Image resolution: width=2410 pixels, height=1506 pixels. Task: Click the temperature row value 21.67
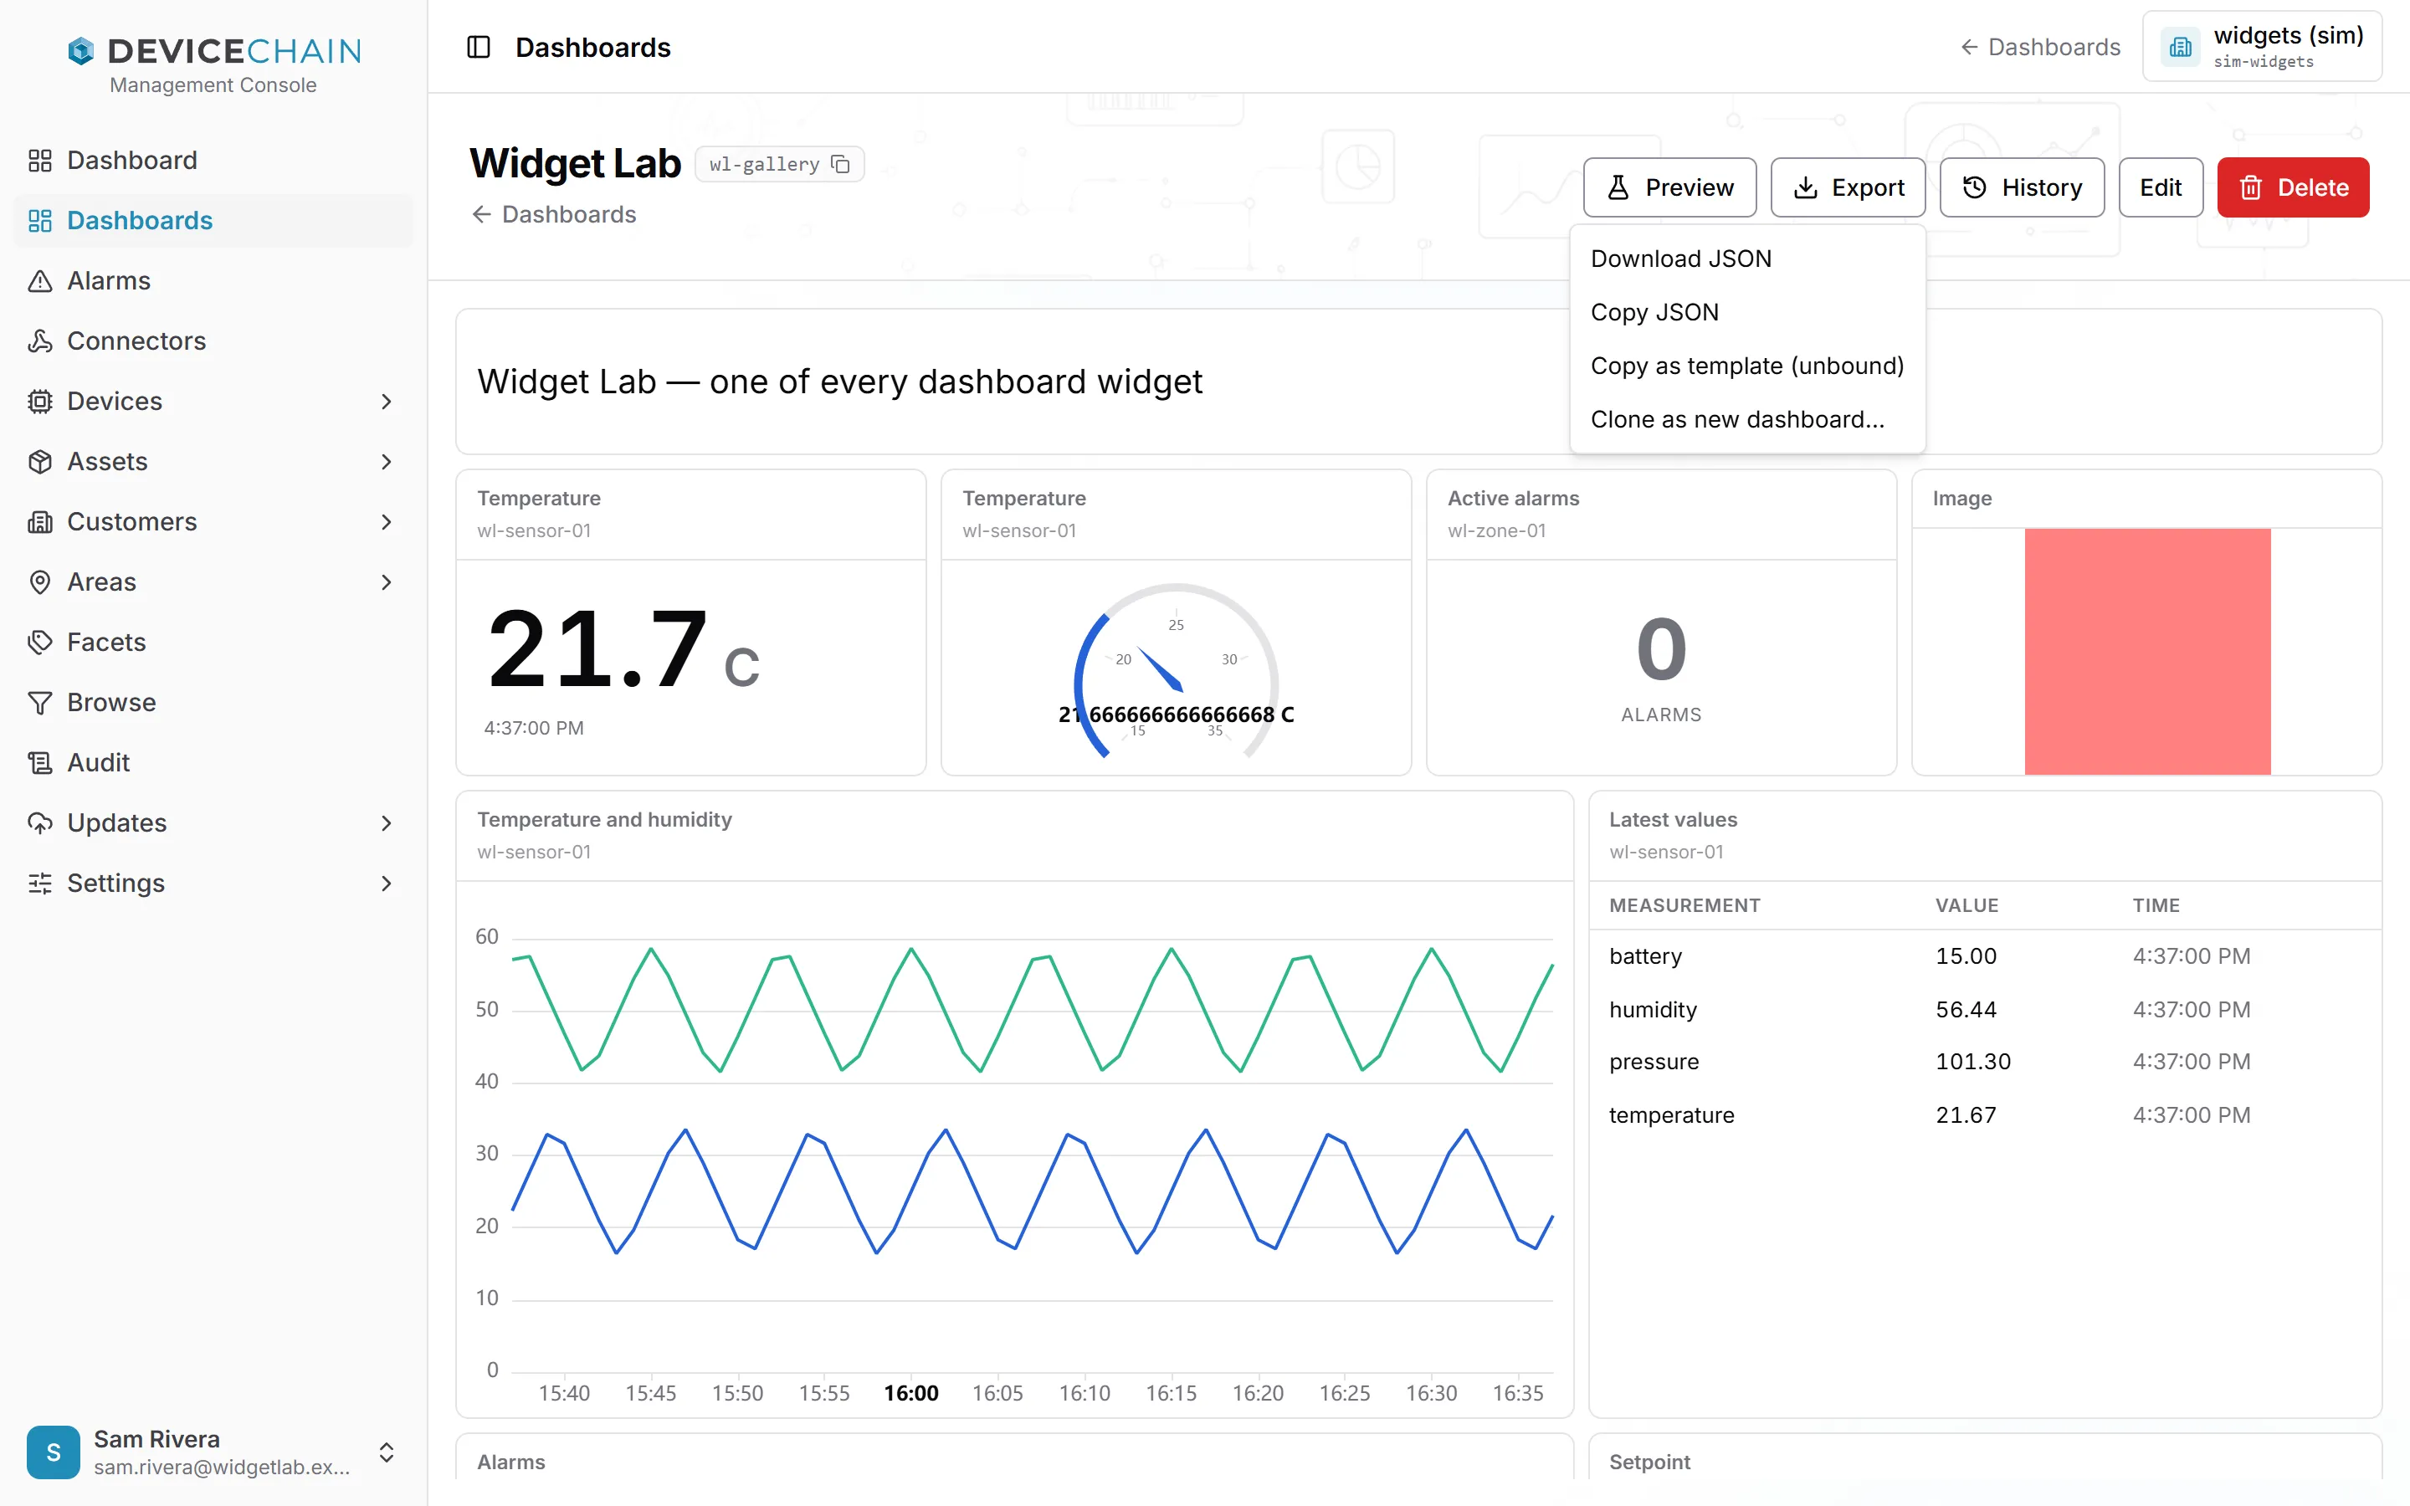[1965, 1114]
